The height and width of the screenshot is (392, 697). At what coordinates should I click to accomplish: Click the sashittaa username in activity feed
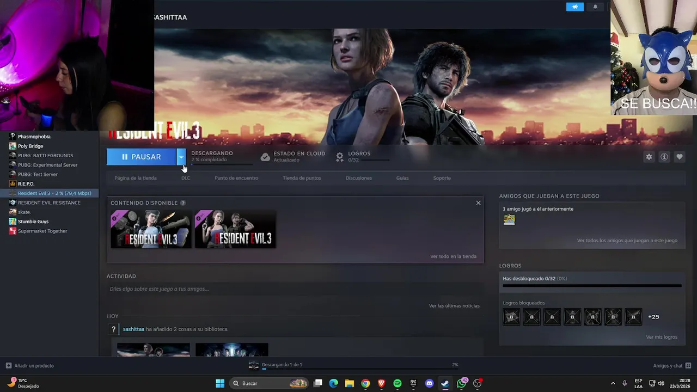133,329
